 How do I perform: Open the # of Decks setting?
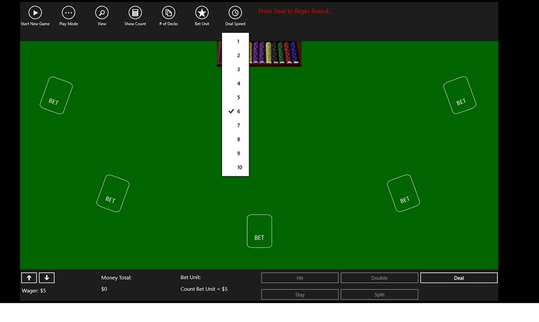169,13
